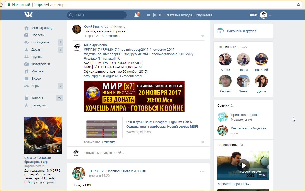Image resolution: width=305 pixels, height=191 pixels.
Task: Open subscriber Павел's profile avatar
Action: pyautogui.click(x=243, y=60)
